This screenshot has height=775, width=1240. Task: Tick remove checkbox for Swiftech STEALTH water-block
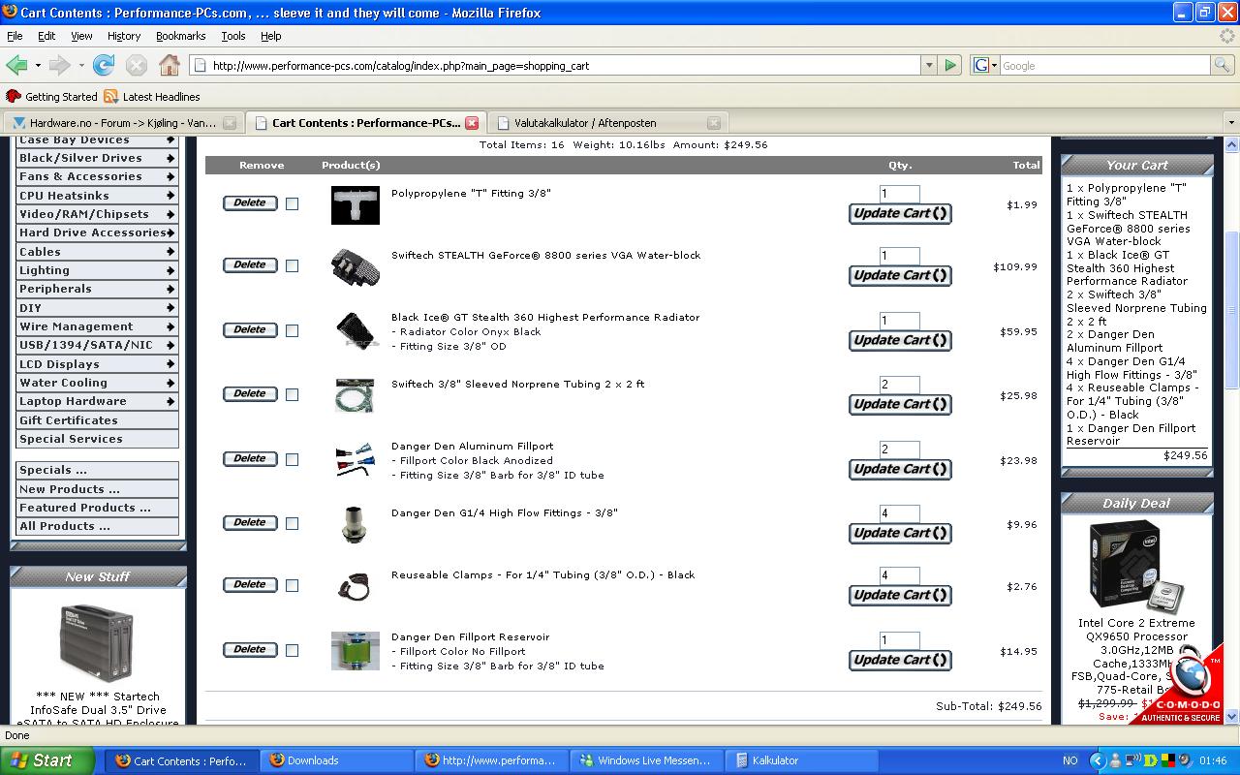(x=292, y=265)
